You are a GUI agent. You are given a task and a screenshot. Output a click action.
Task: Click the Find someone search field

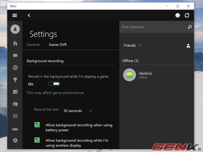tap(152, 27)
